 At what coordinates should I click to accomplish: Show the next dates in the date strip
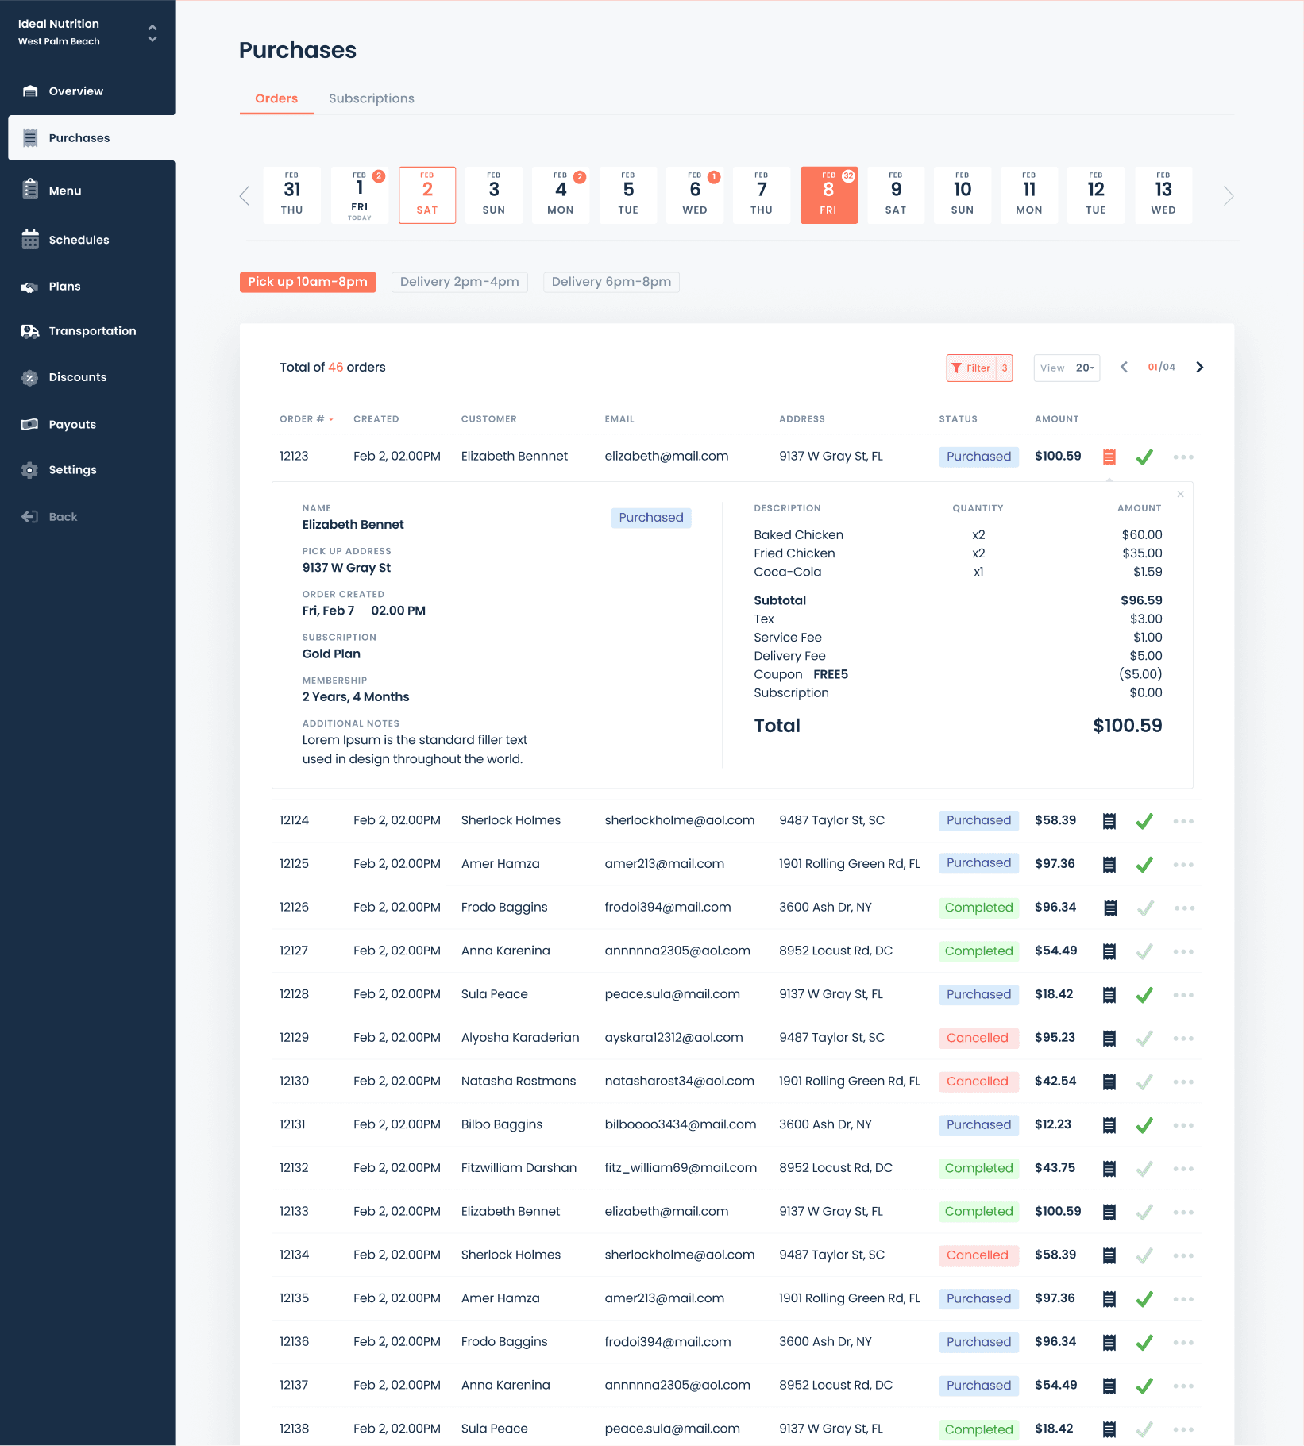[x=1229, y=195]
